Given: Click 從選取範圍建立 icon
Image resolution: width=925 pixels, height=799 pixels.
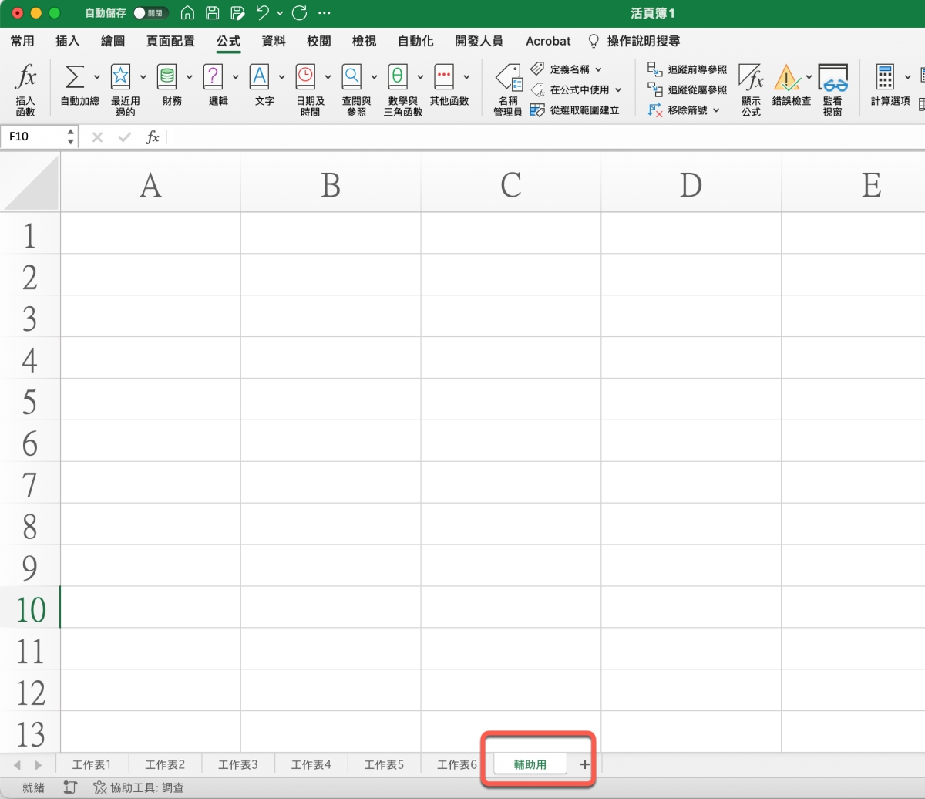Looking at the screenshot, I should (x=537, y=110).
